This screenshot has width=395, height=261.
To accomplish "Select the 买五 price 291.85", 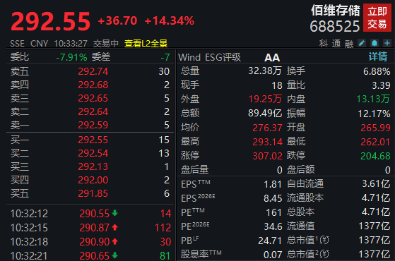I will pyautogui.click(x=93, y=193).
